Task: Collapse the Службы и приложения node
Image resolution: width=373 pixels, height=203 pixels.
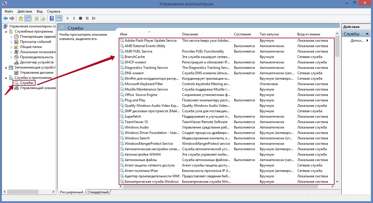Action: (6, 78)
